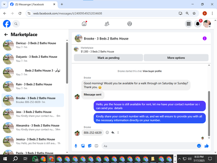
Task: Open the taskbar clock showing 8:33 PM
Action: pos(199,159)
